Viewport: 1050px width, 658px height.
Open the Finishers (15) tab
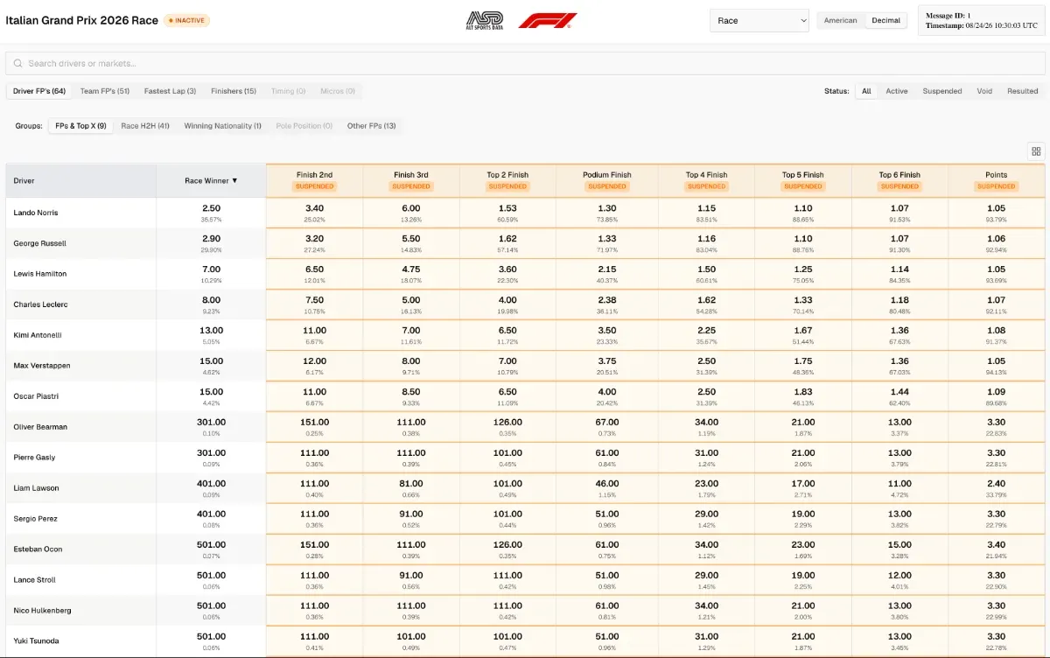coord(234,91)
